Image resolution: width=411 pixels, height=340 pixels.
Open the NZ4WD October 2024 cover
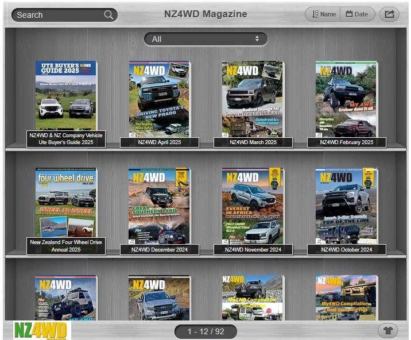point(346,206)
